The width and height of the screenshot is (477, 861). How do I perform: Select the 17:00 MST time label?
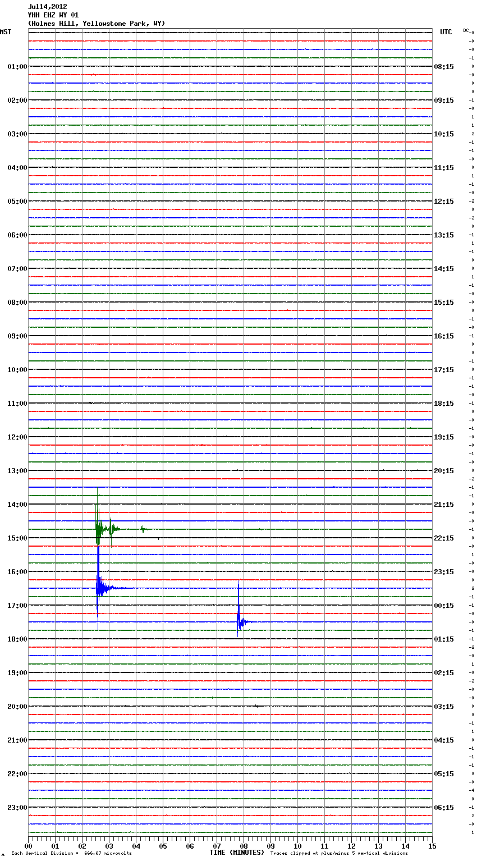[17, 606]
